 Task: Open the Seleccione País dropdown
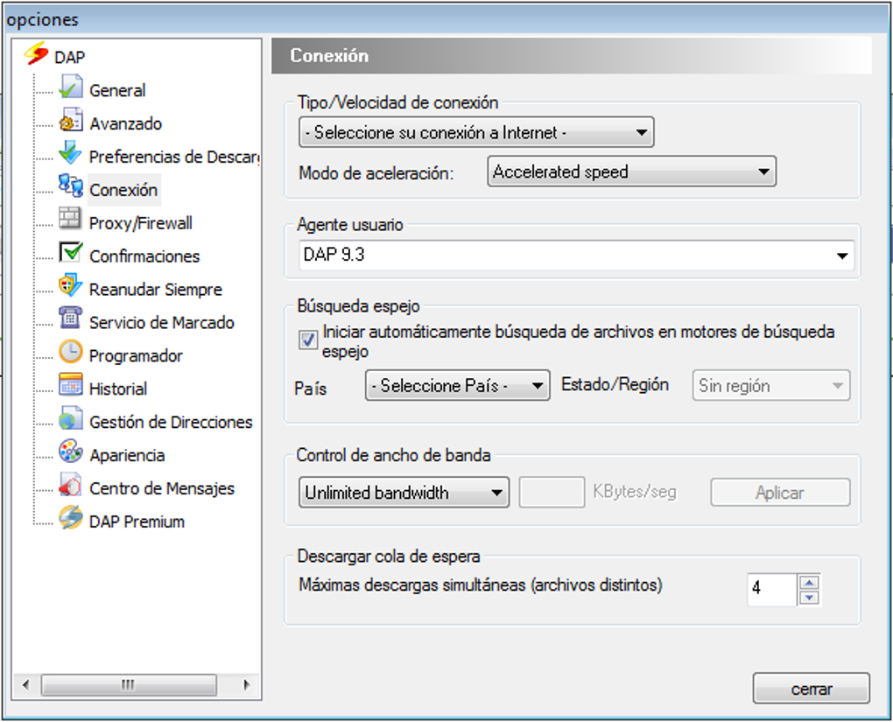(457, 385)
